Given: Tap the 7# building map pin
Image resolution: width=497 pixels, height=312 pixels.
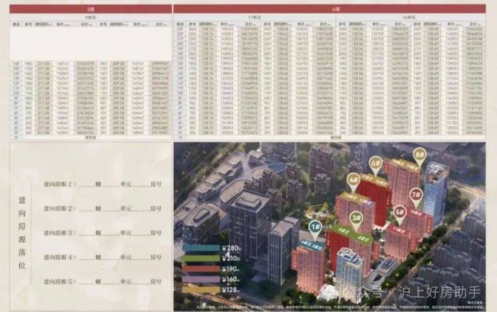Looking at the screenshot, I should [415, 195].
